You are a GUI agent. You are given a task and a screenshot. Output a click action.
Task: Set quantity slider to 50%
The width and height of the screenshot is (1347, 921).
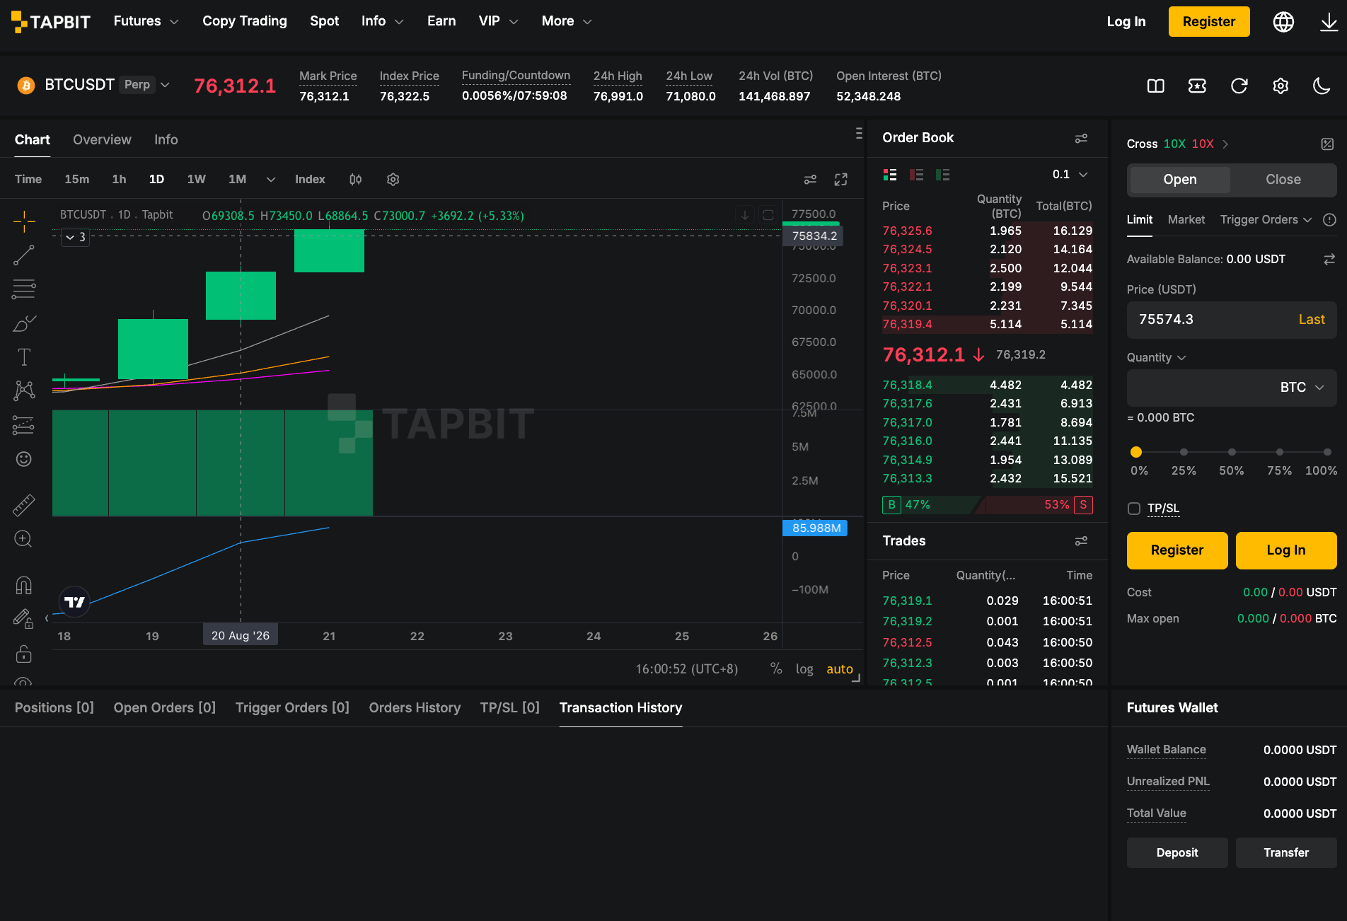tap(1231, 452)
